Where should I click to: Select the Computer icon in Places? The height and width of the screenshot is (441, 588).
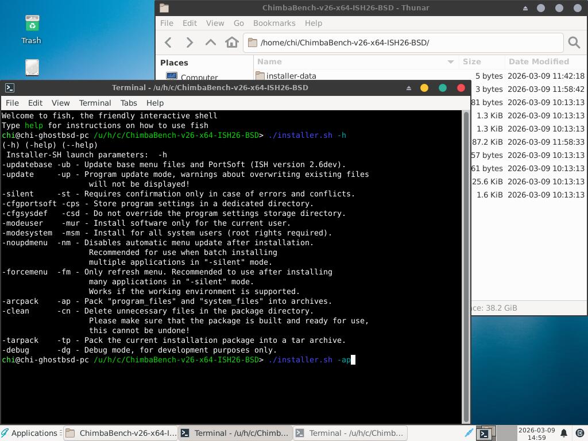tap(172, 76)
